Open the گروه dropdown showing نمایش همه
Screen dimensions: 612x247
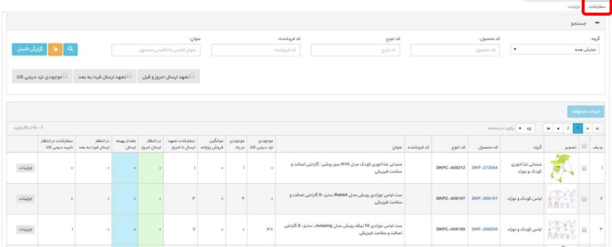[555, 50]
